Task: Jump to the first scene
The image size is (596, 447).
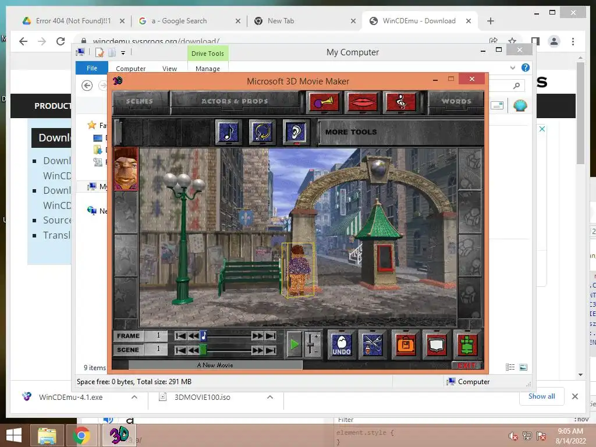Action: tap(180, 350)
